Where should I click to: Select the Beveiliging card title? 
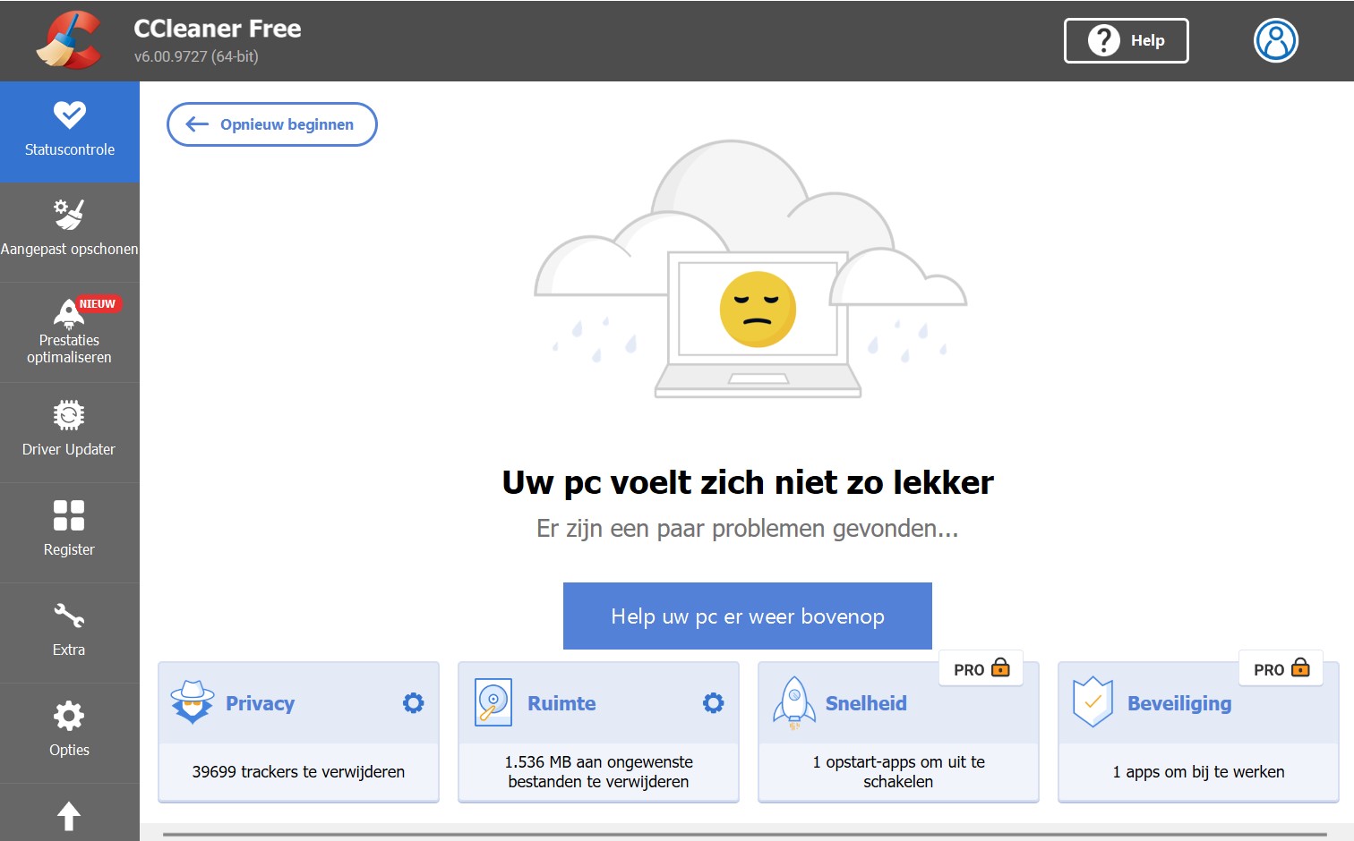1179,704
